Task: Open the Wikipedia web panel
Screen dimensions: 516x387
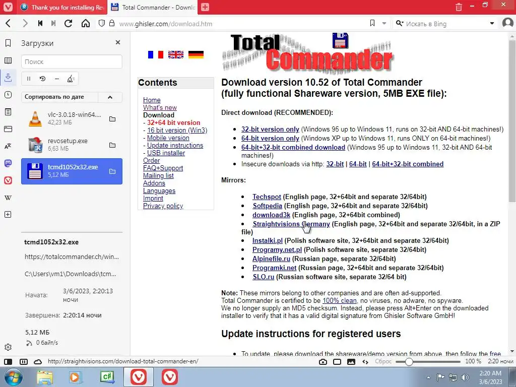Action: tap(8, 198)
